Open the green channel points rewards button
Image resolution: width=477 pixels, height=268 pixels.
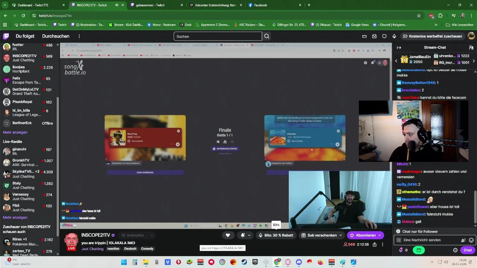(419, 250)
